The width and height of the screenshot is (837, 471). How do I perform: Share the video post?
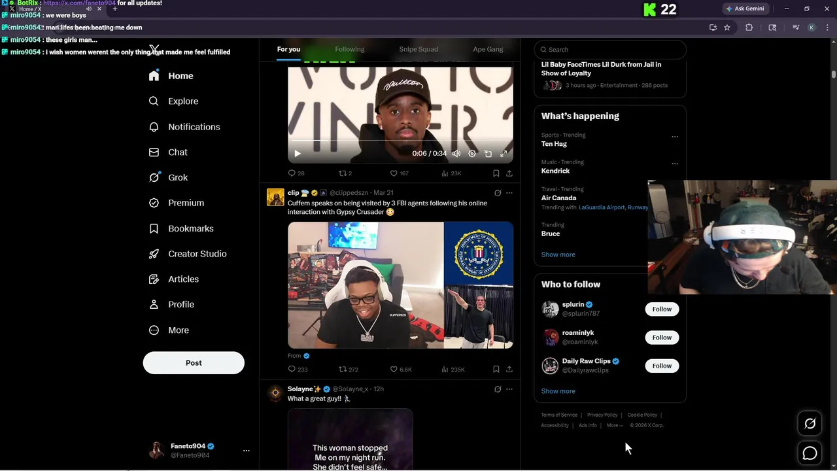(x=509, y=173)
